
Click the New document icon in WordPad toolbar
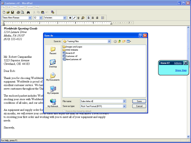(4, 12)
